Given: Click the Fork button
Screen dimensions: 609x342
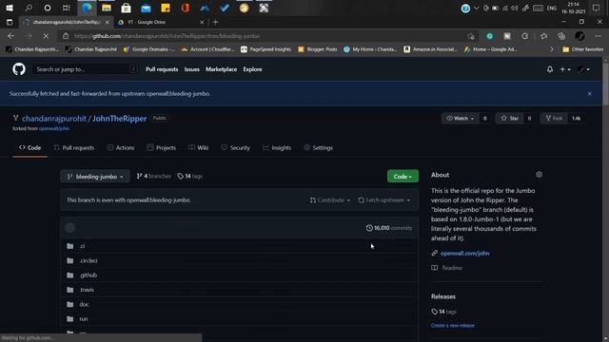Looking at the screenshot, I should [x=554, y=118].
